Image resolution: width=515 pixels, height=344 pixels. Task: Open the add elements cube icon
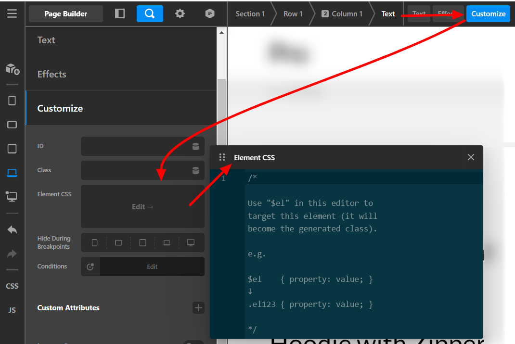click(x=12, y=69)
